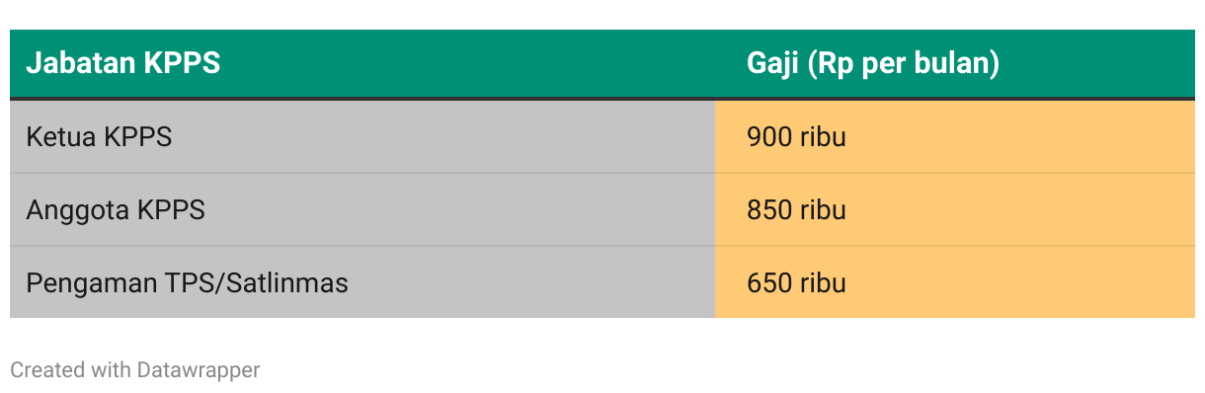Sort by Gaji (Rp per bulan) header
The width and height of the screenshot is (1205, 393).
(873, 64)
